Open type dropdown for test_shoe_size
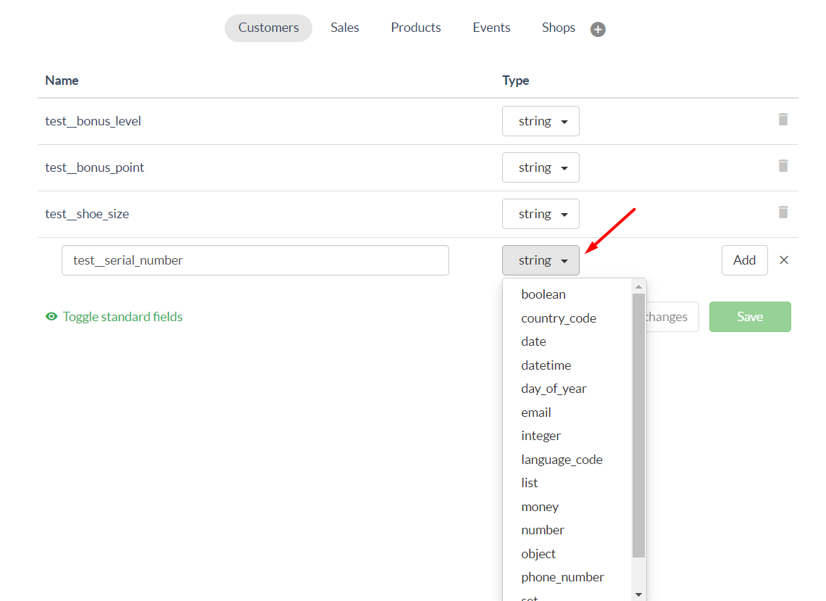Viewport: 826px width, 601px height. point(541,214)
